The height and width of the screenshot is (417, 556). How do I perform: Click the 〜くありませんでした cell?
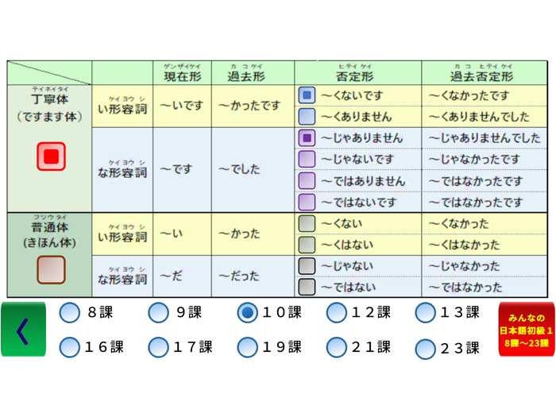coord(485,117)
